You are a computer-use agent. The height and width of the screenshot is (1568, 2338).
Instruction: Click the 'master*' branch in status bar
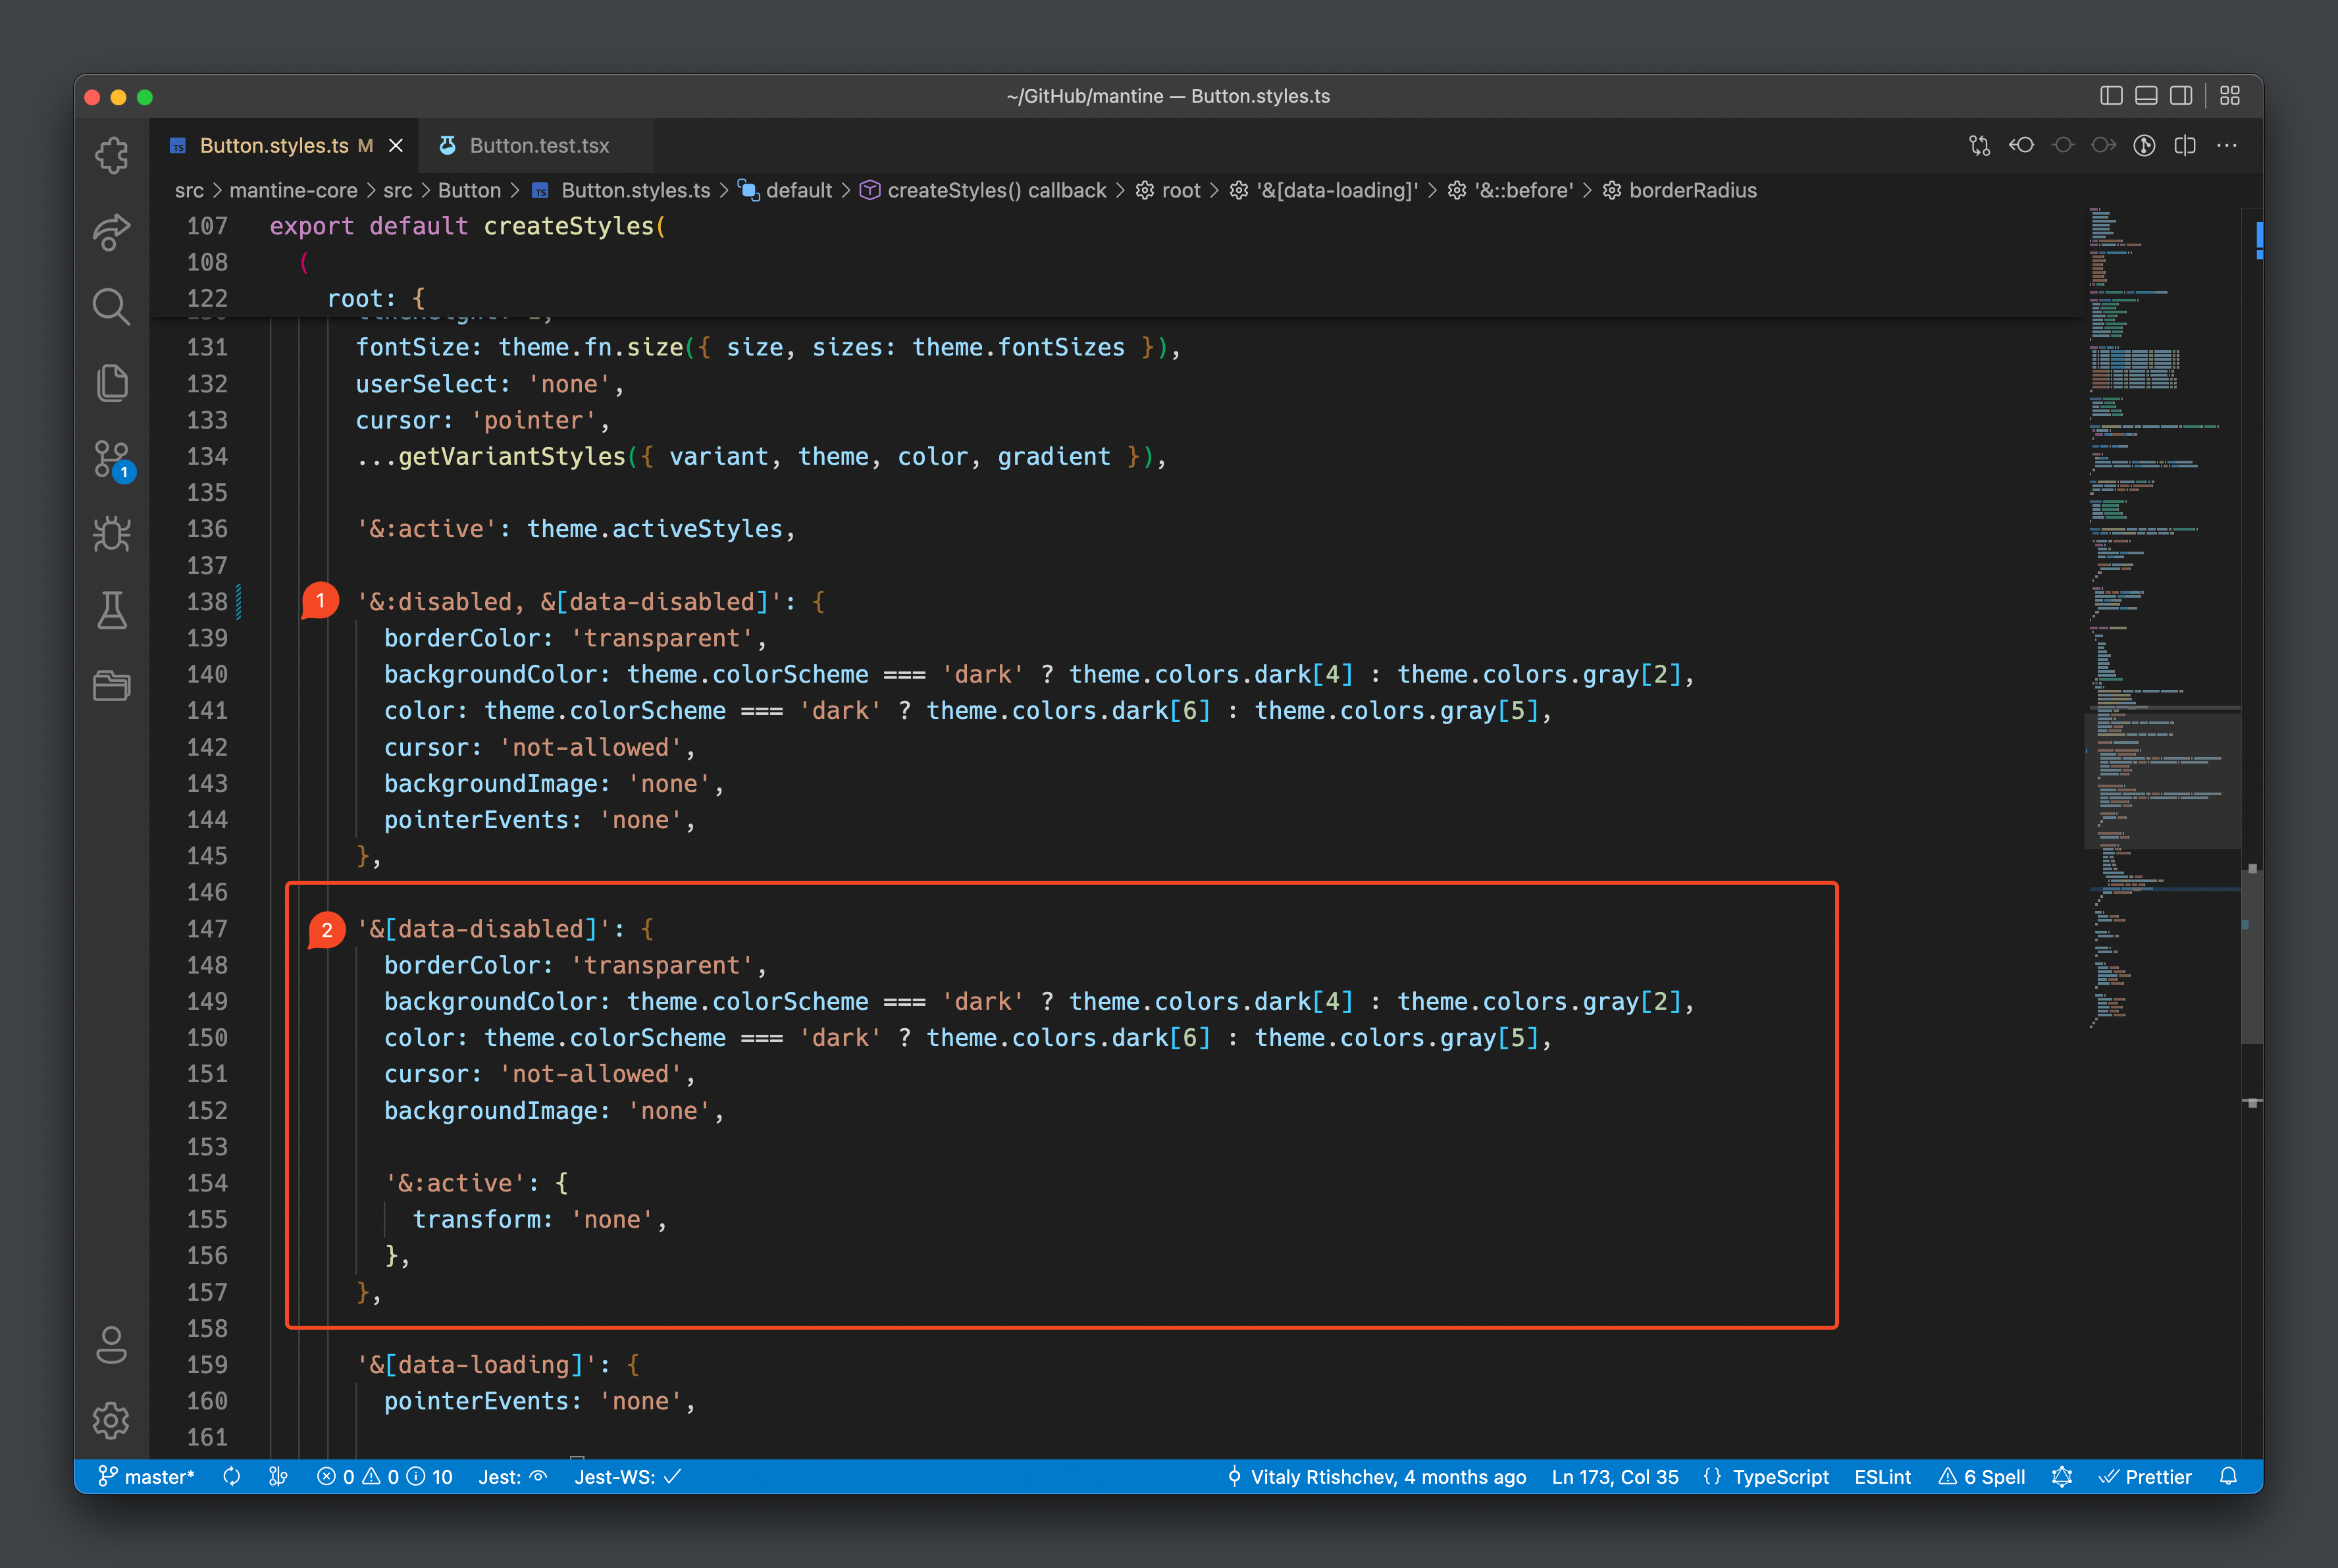click(x=146, y=1477)
